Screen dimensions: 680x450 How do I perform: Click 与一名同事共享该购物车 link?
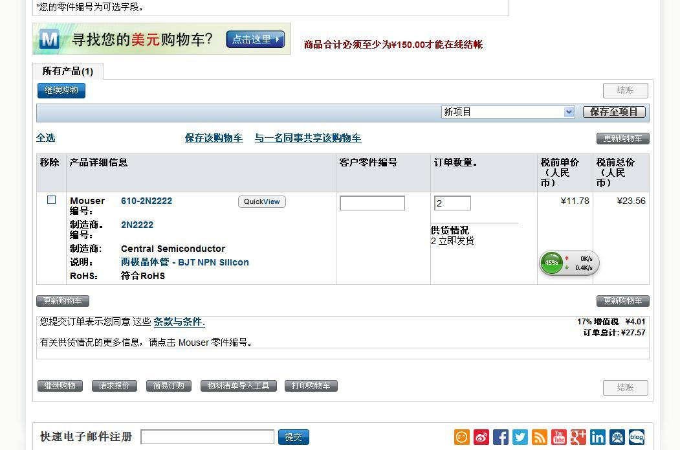[308, 138]
